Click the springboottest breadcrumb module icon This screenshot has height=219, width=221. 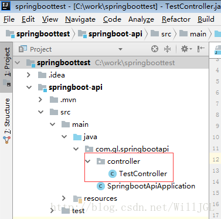click(10, 33)
